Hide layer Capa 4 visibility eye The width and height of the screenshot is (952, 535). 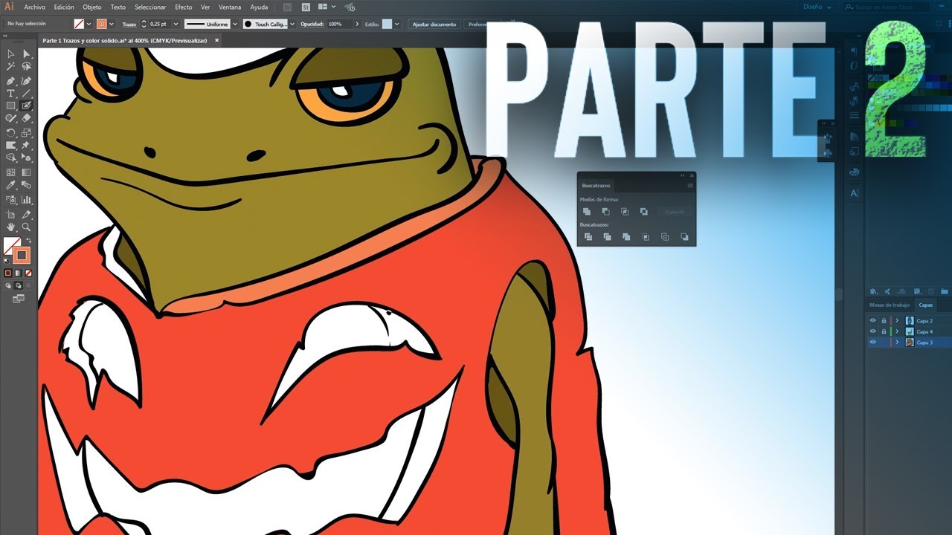coord(873,331)
